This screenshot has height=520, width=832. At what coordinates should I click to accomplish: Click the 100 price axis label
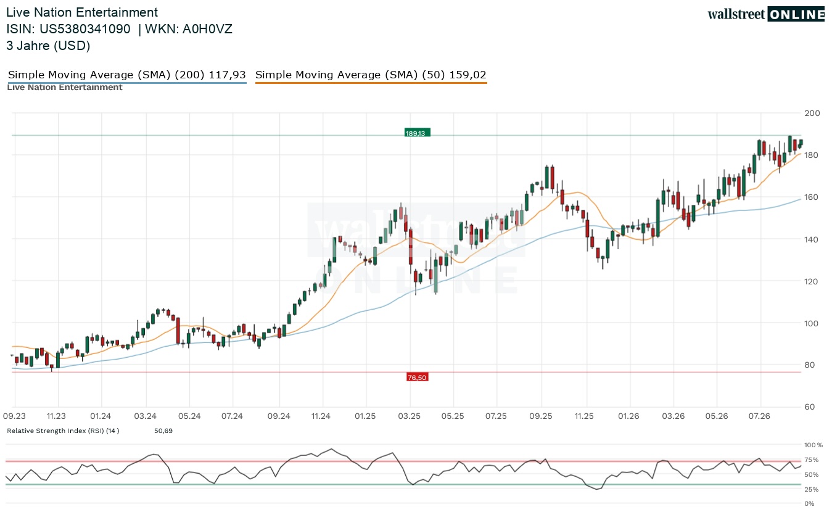point(812,323)
